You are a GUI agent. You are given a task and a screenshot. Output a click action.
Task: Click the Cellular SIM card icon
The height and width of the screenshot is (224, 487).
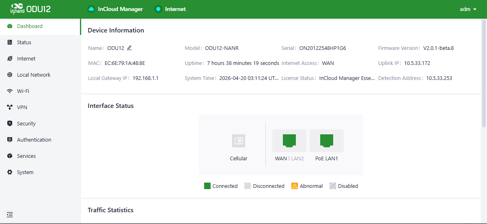[239, 141]
